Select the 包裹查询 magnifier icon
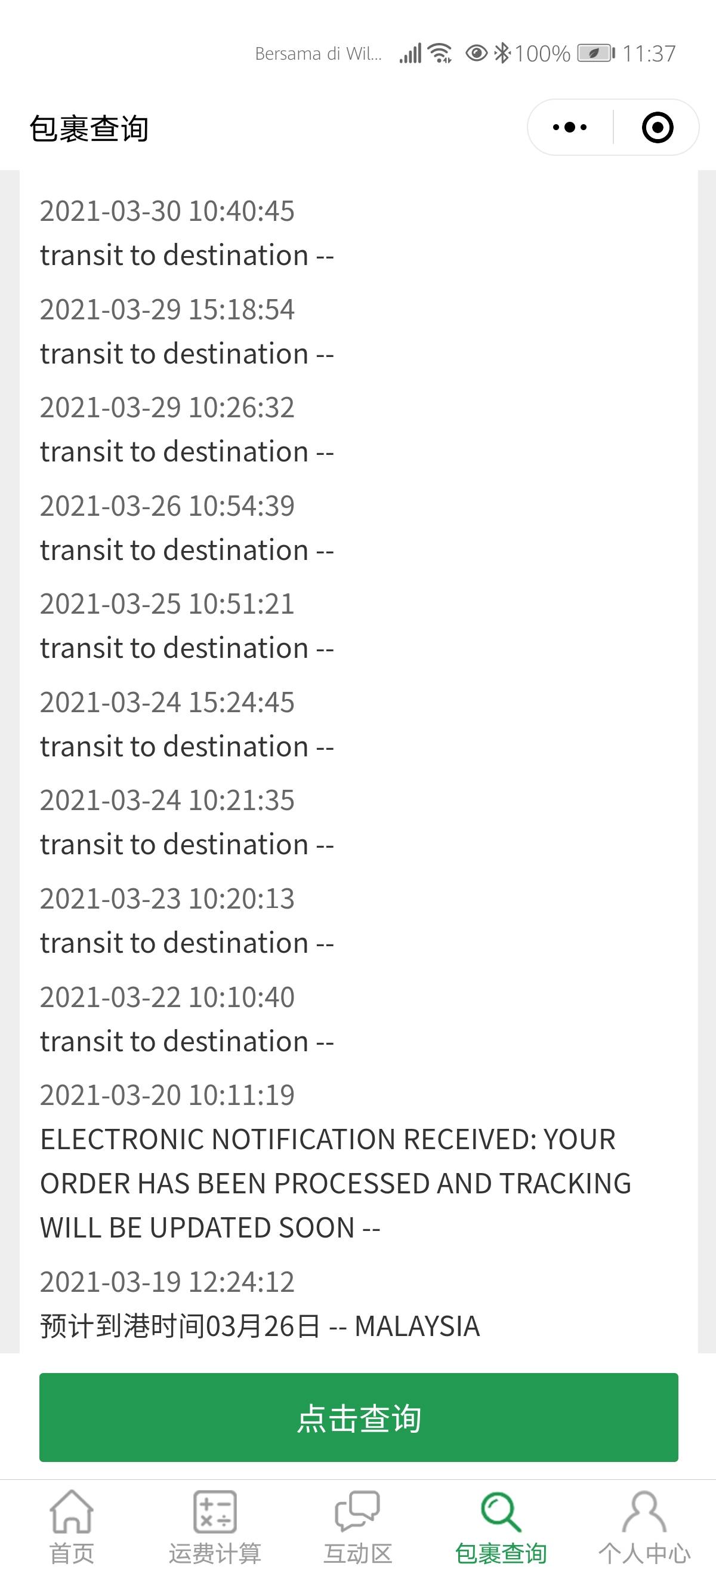Viewport: 716px width, 1576px height. tap(501, 1511)
